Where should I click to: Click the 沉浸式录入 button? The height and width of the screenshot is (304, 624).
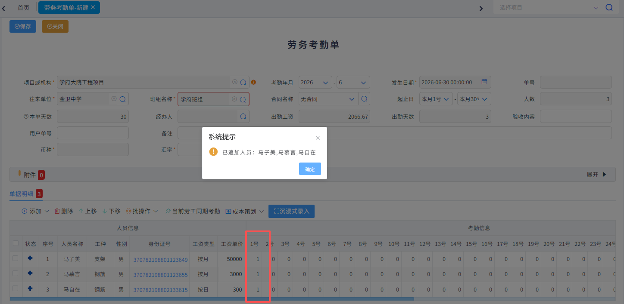(x=291, y=211)
